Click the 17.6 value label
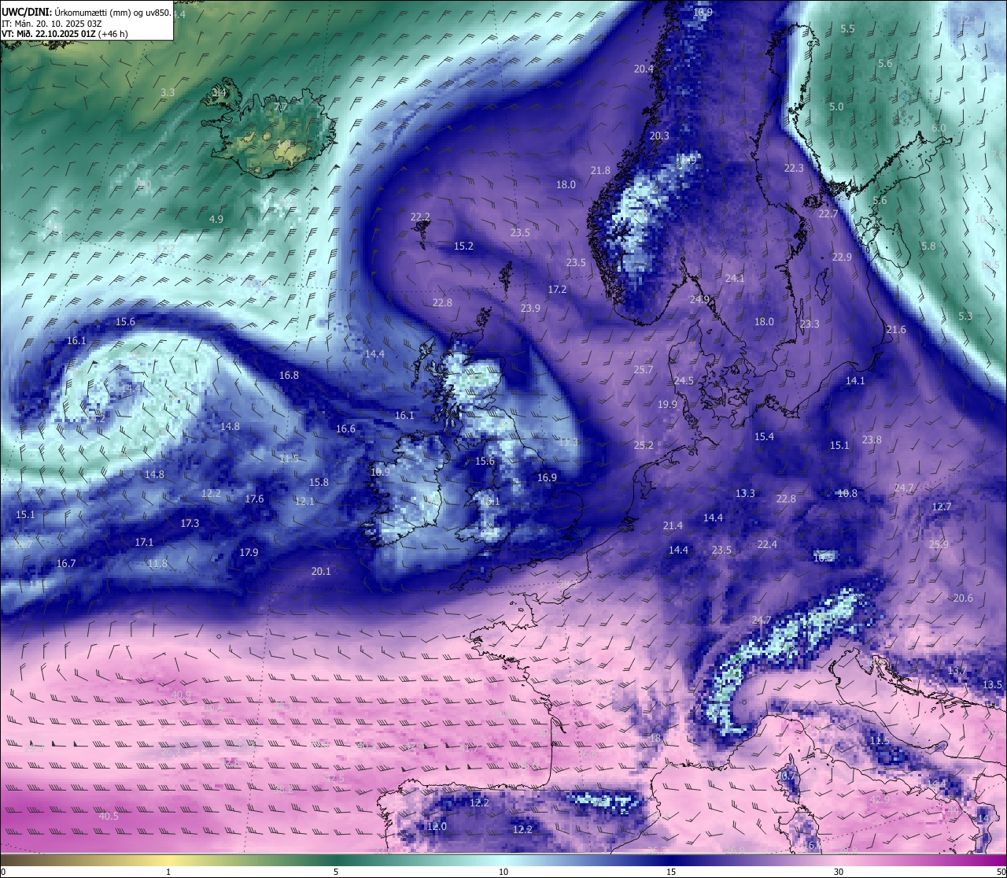 tap(254, 499)
